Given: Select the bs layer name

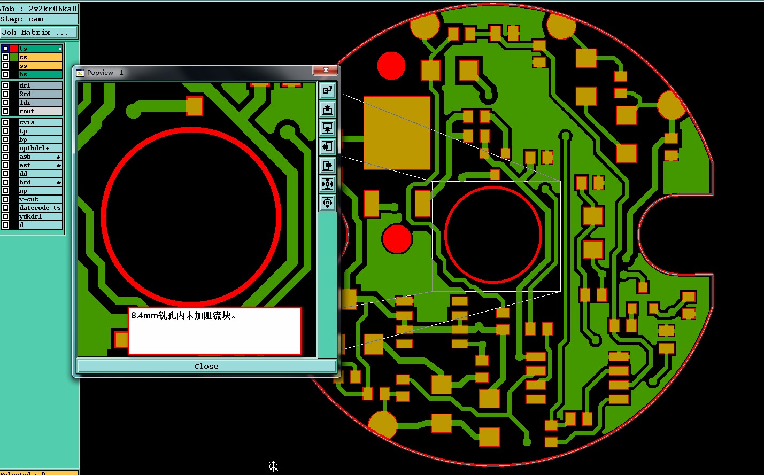Looking at the screenshot, I should point(41,74).
